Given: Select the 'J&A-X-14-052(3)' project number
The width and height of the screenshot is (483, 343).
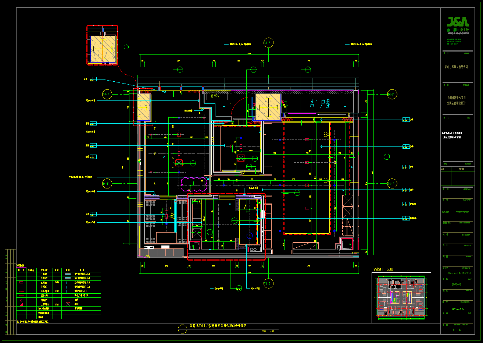Looking at the screenshot, I should 458,273.
